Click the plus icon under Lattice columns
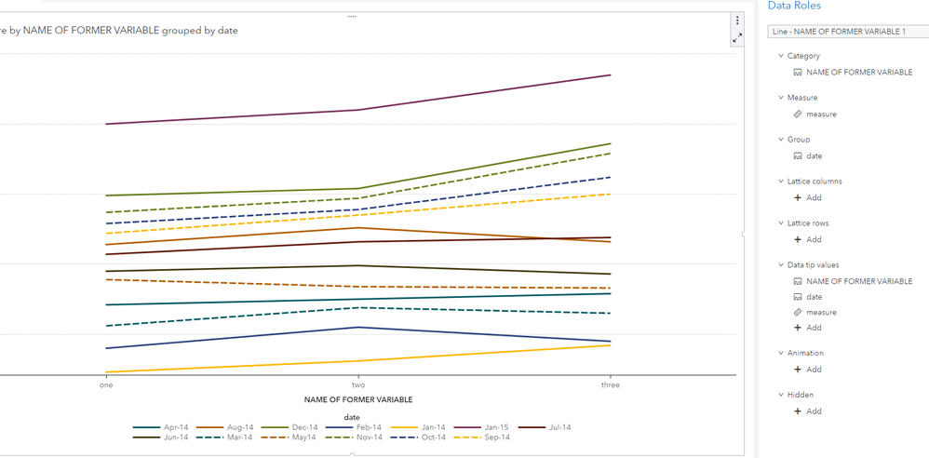 pos(798,198)
